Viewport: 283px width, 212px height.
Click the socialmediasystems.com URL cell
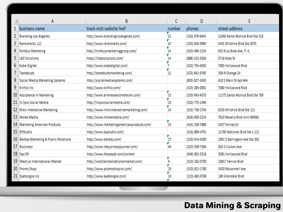[127, 80]
